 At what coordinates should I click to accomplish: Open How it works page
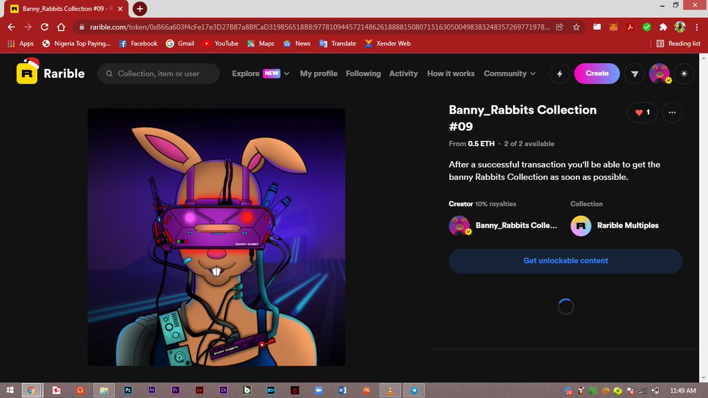pos(451,74)
